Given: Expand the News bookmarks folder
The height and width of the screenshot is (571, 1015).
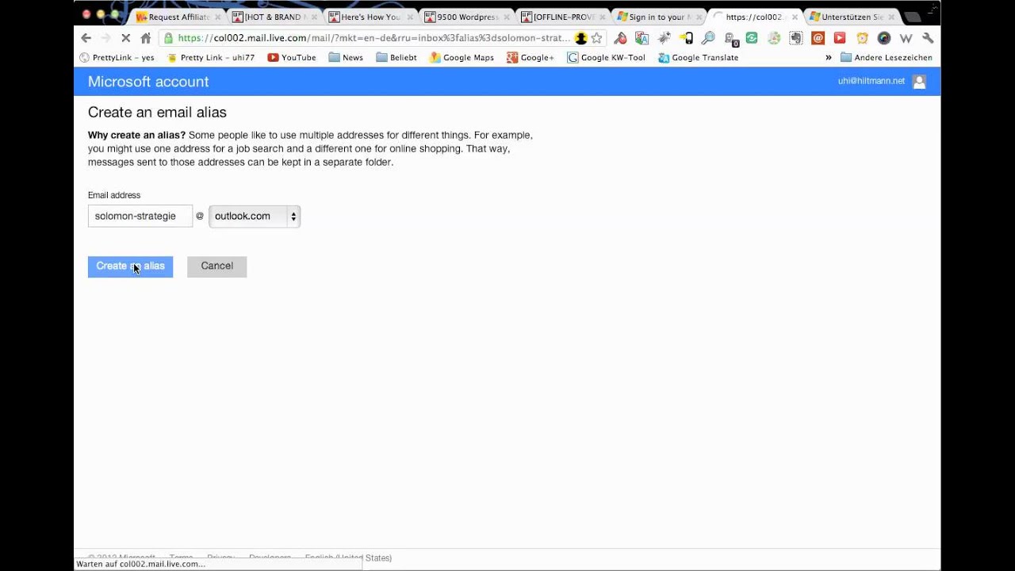Looking at the screenshot, I should coord(346,57).
